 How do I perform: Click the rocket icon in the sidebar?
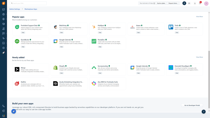click(x=3, y=53)
